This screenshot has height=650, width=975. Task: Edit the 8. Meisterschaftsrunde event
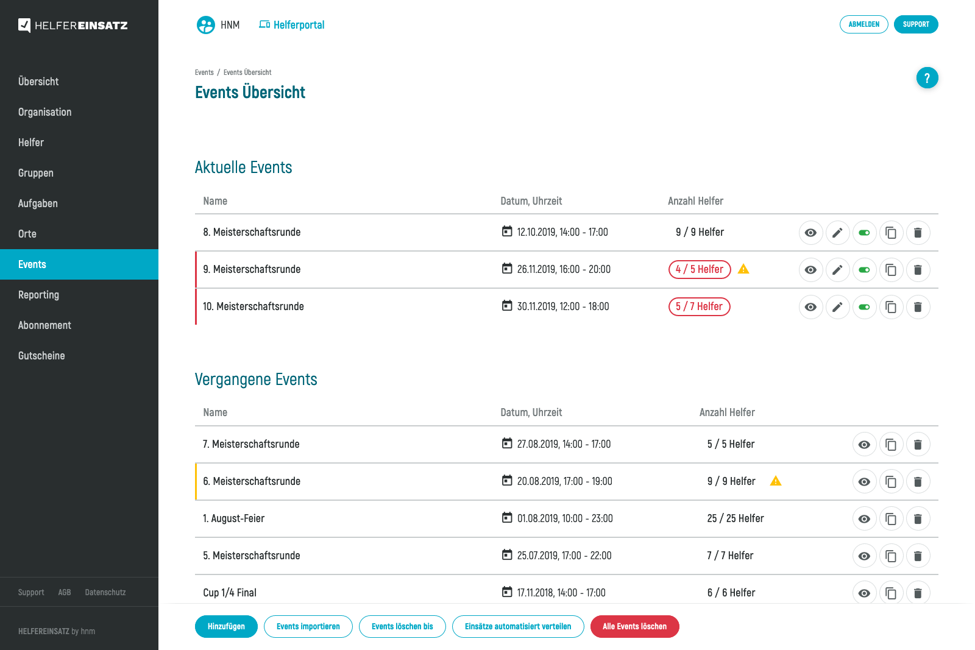(837, 233)
